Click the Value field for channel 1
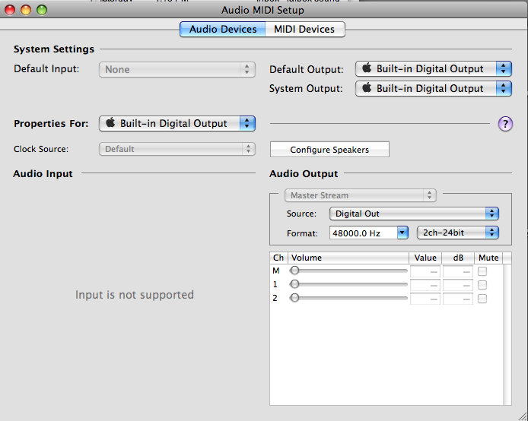The width and height of the screenshot is (528, 421). [x=425, y=285]
